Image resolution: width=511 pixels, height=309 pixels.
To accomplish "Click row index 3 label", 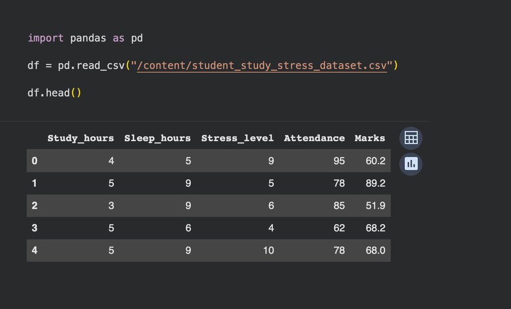I will pos(35,227).
